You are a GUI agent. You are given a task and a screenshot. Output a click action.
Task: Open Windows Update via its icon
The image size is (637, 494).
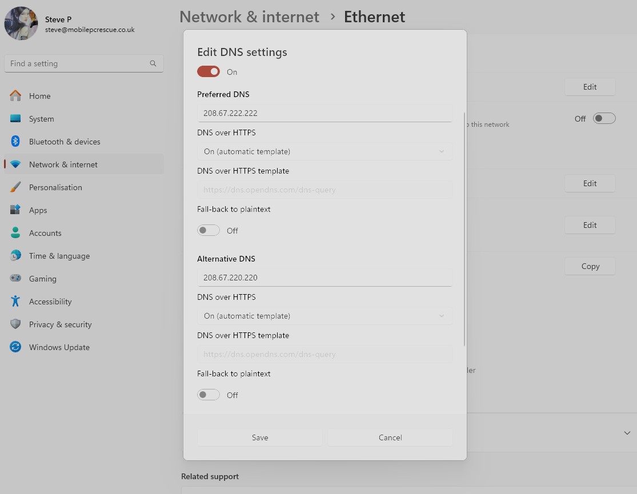point(15,347)
